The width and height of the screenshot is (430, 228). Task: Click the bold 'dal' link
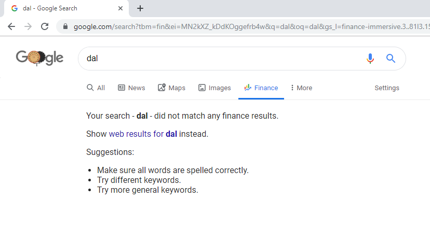[x=171, y=134]
